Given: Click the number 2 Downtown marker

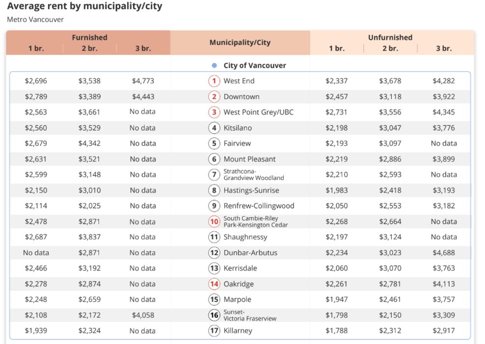Looking at the screenshot, I should [214, 97].
